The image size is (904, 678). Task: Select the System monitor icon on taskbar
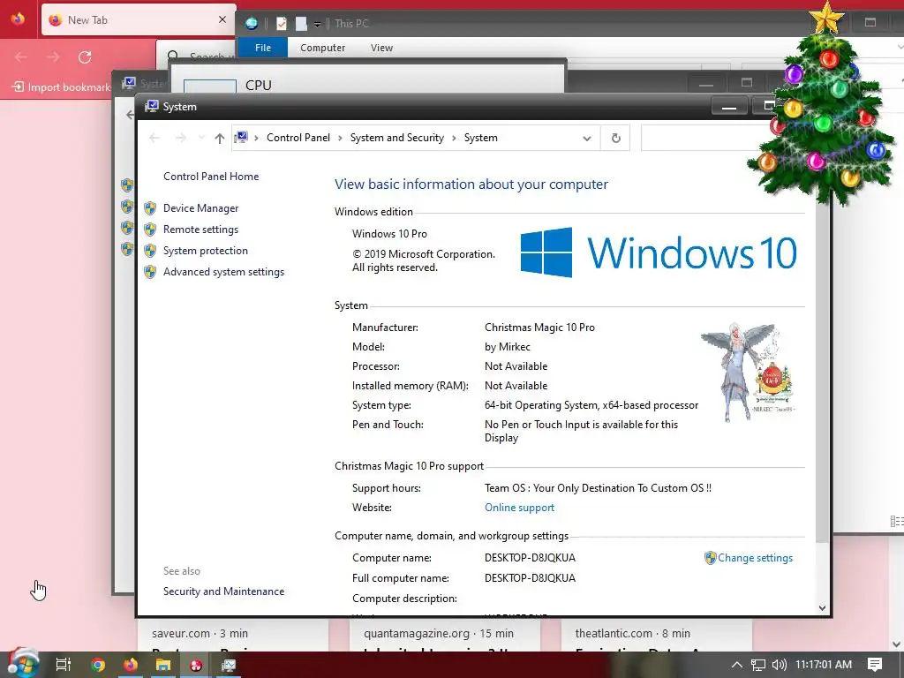[x=229, y=665]
